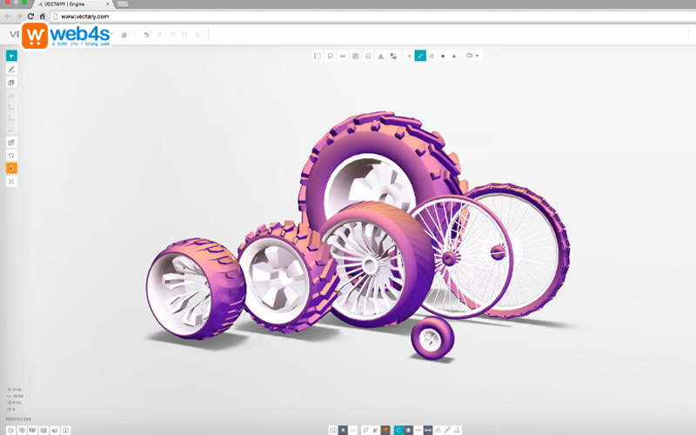696x435 pixels.
Task: Open a new browser tab
Action: coord(122,4)
